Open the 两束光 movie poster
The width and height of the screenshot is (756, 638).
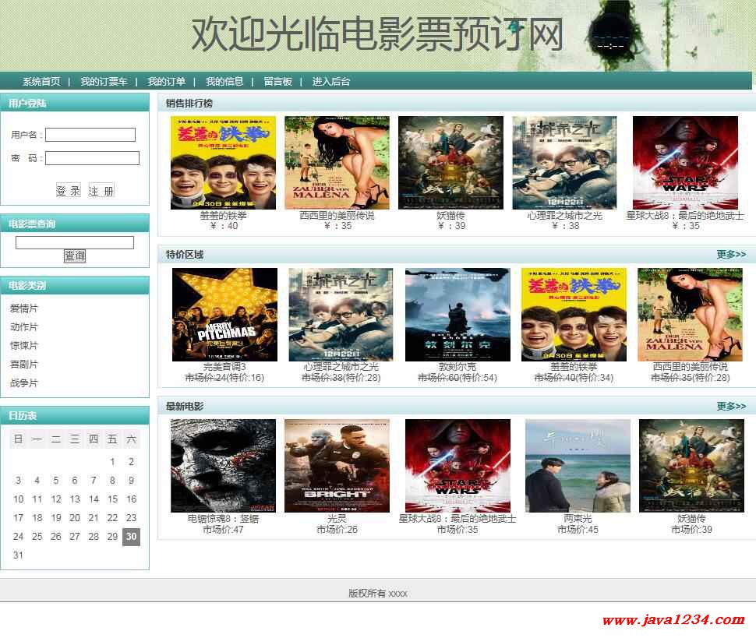(578, 465)
